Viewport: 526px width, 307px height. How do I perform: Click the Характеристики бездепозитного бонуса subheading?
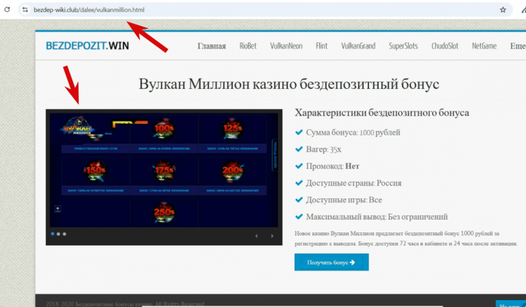point(381,113)
